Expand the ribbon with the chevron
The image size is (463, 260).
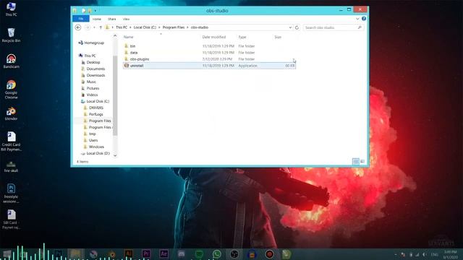(357, 19)
